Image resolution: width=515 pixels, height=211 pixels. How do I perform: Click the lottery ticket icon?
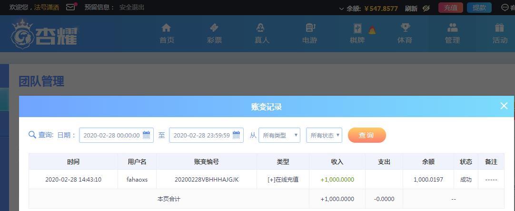tap(214, 28)
